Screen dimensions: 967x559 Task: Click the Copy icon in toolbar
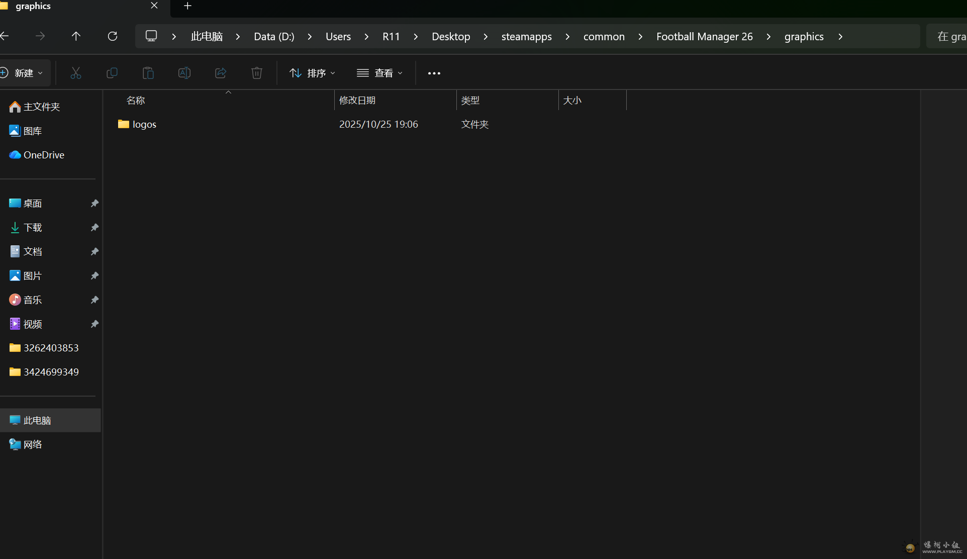coord(112,73)
